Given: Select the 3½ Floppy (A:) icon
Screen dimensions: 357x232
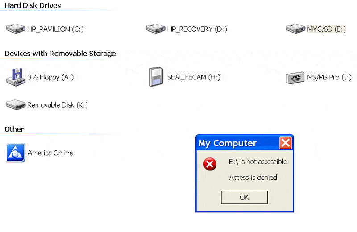Looking at the screenshot, I should pos(16,77).
